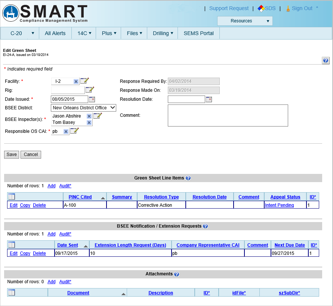Sort by Appeal Status column
This screenshot has height=306, width=333.
coord(285,197)
